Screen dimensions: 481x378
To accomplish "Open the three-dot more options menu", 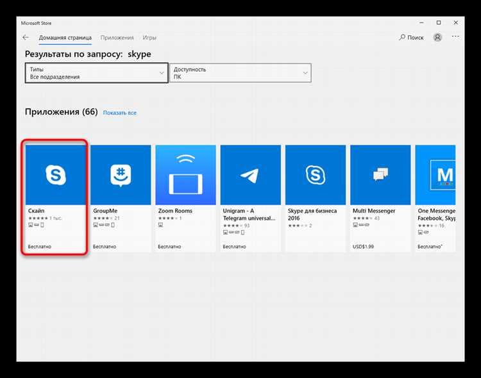I will 455,37.
